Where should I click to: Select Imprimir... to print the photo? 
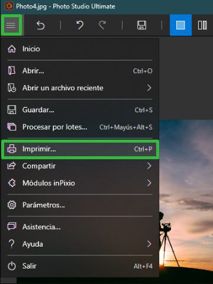click(x=80, y=149)
